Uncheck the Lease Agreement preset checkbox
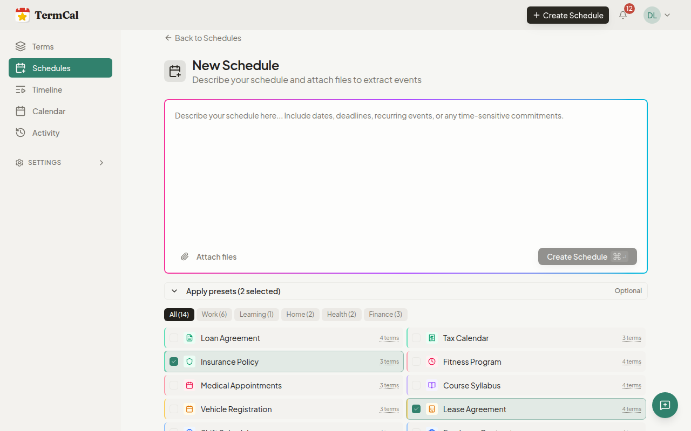This screenshot has height=431, width=691. 416,409
